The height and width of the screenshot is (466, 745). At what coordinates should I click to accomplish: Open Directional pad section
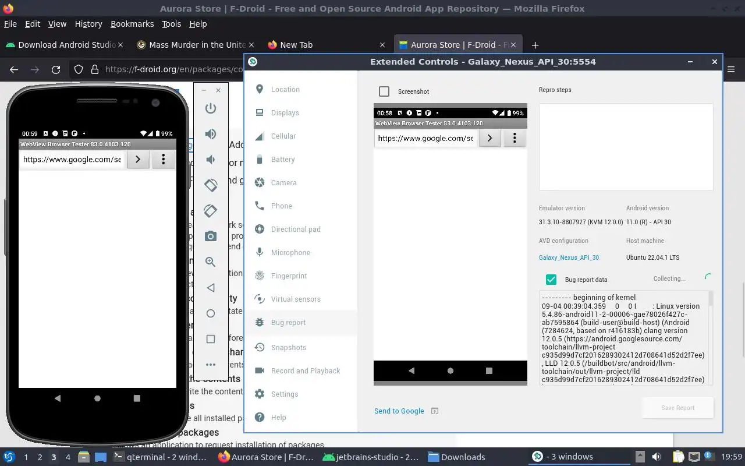pos(301,230)
